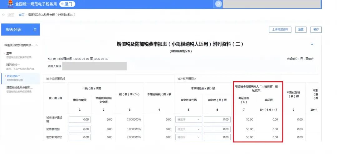Click 50.00 减征比例 in 教育费附加 row
Viewport: 337px width, 154px height.
(x=250, y=129)
